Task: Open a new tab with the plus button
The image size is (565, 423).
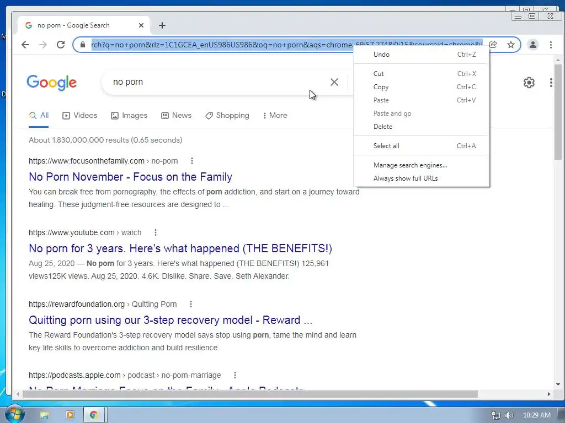Action: 162,25
